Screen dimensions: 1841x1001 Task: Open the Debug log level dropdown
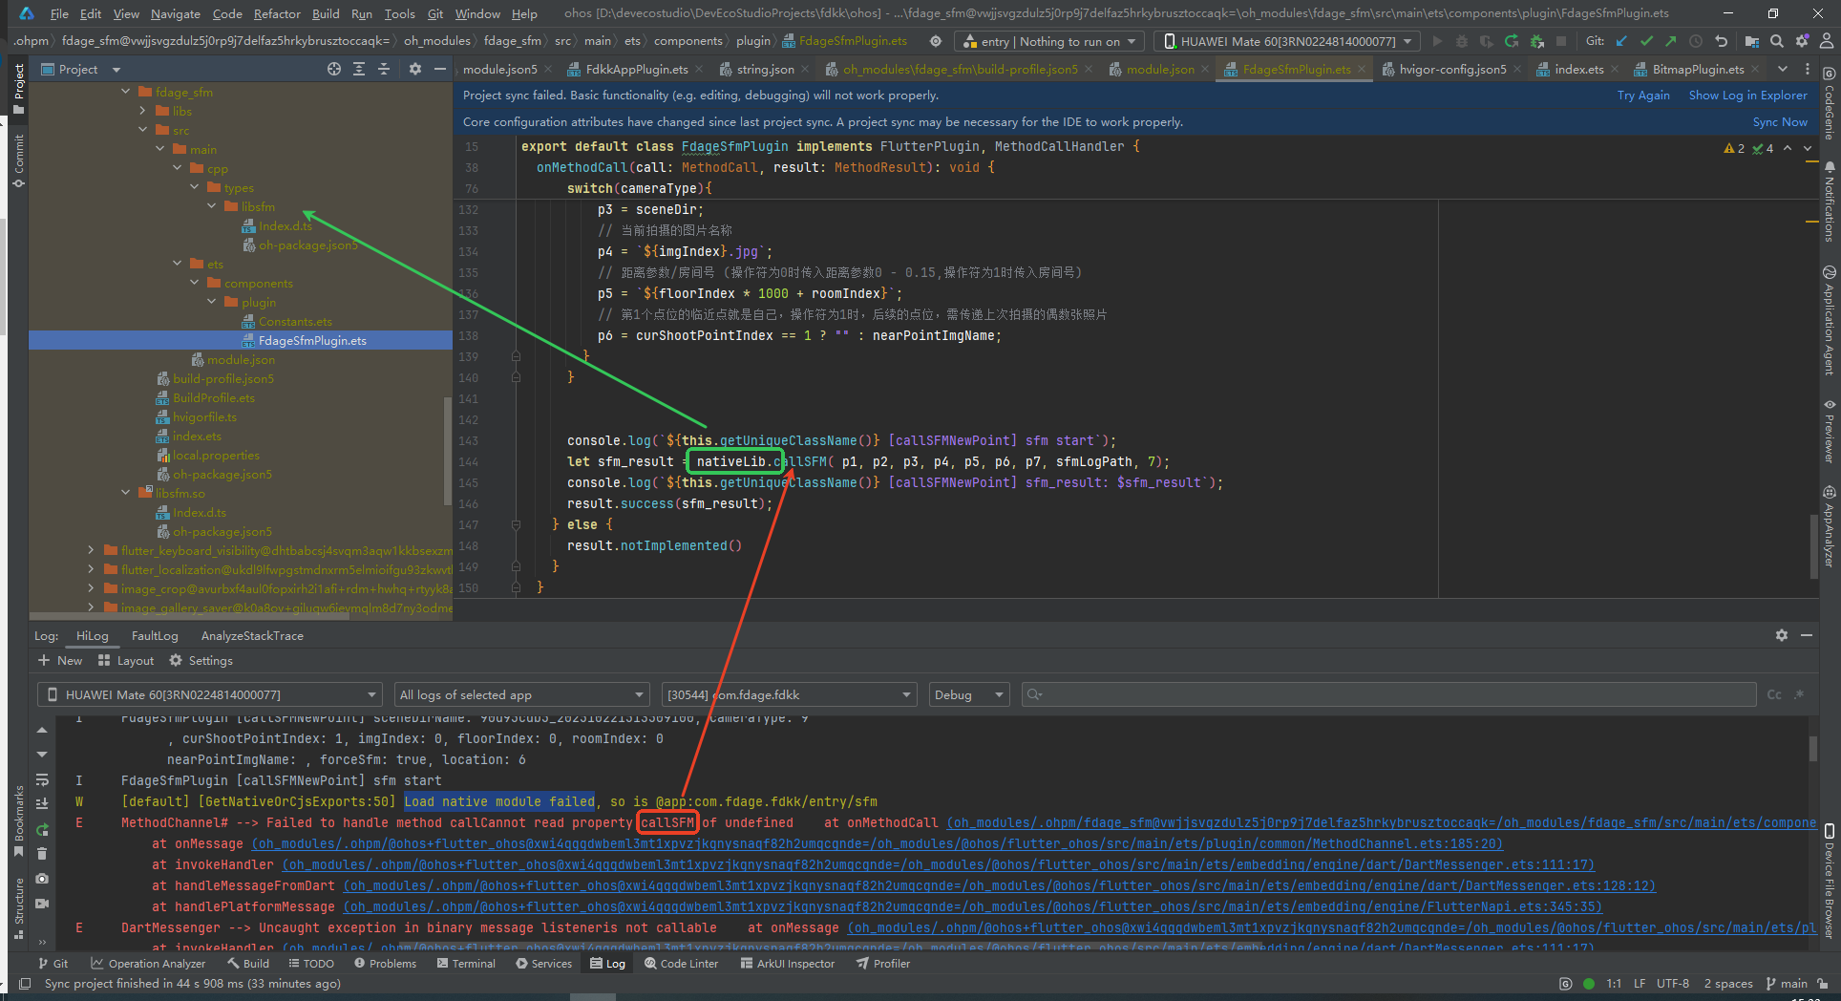[x=968, y=694]
